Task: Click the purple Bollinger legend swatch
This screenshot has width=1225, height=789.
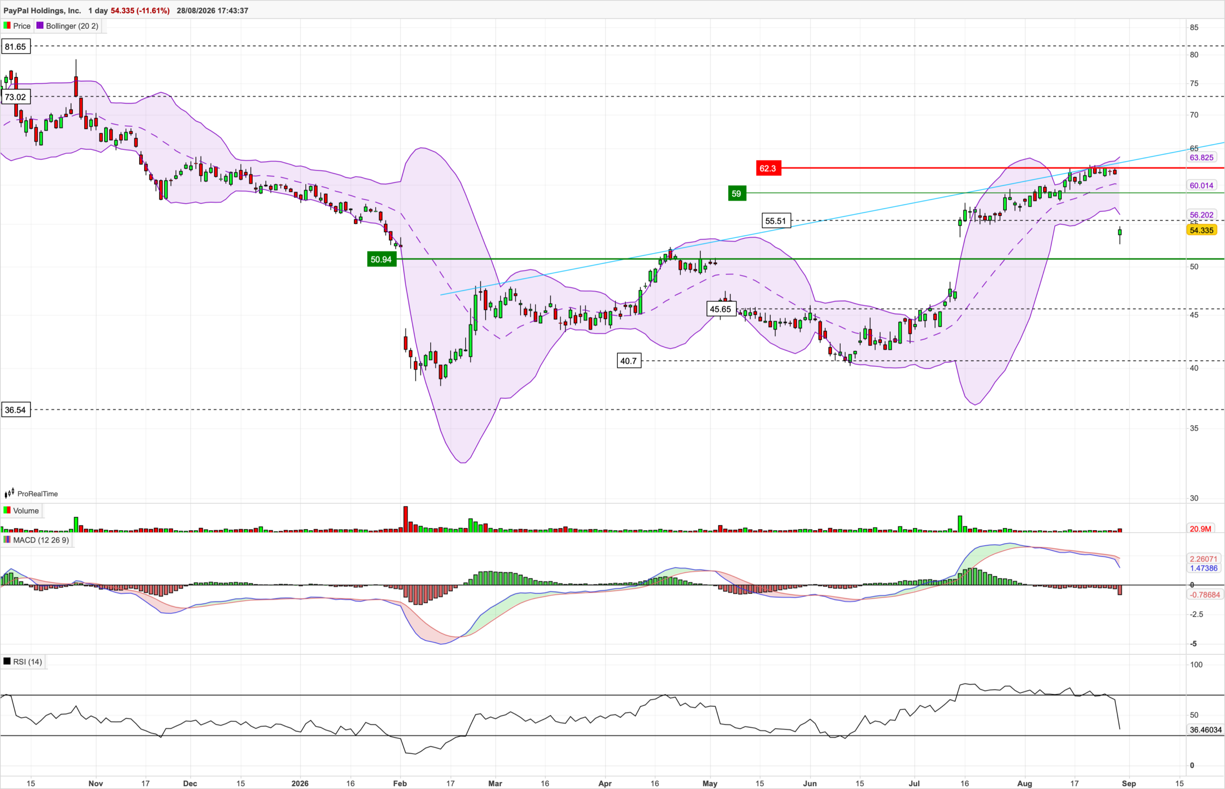Action: point(40,26)
